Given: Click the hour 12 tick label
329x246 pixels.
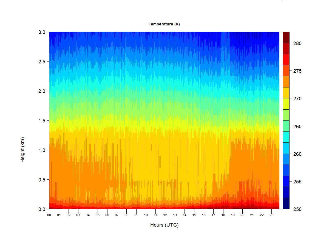Looking at the screenshot, I should (x=165, y=215).
